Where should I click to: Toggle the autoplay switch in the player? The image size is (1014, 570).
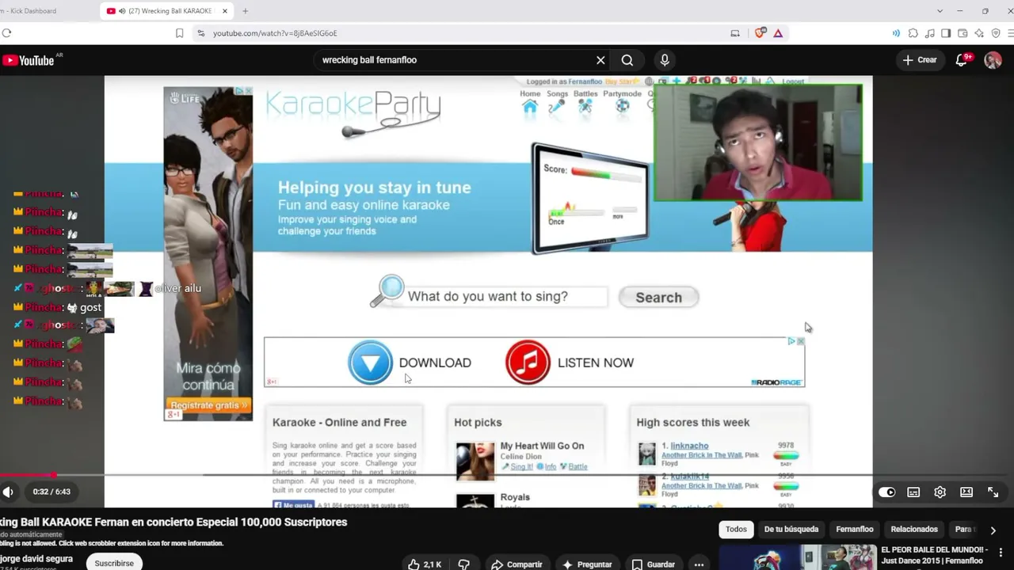click(886, 492)
